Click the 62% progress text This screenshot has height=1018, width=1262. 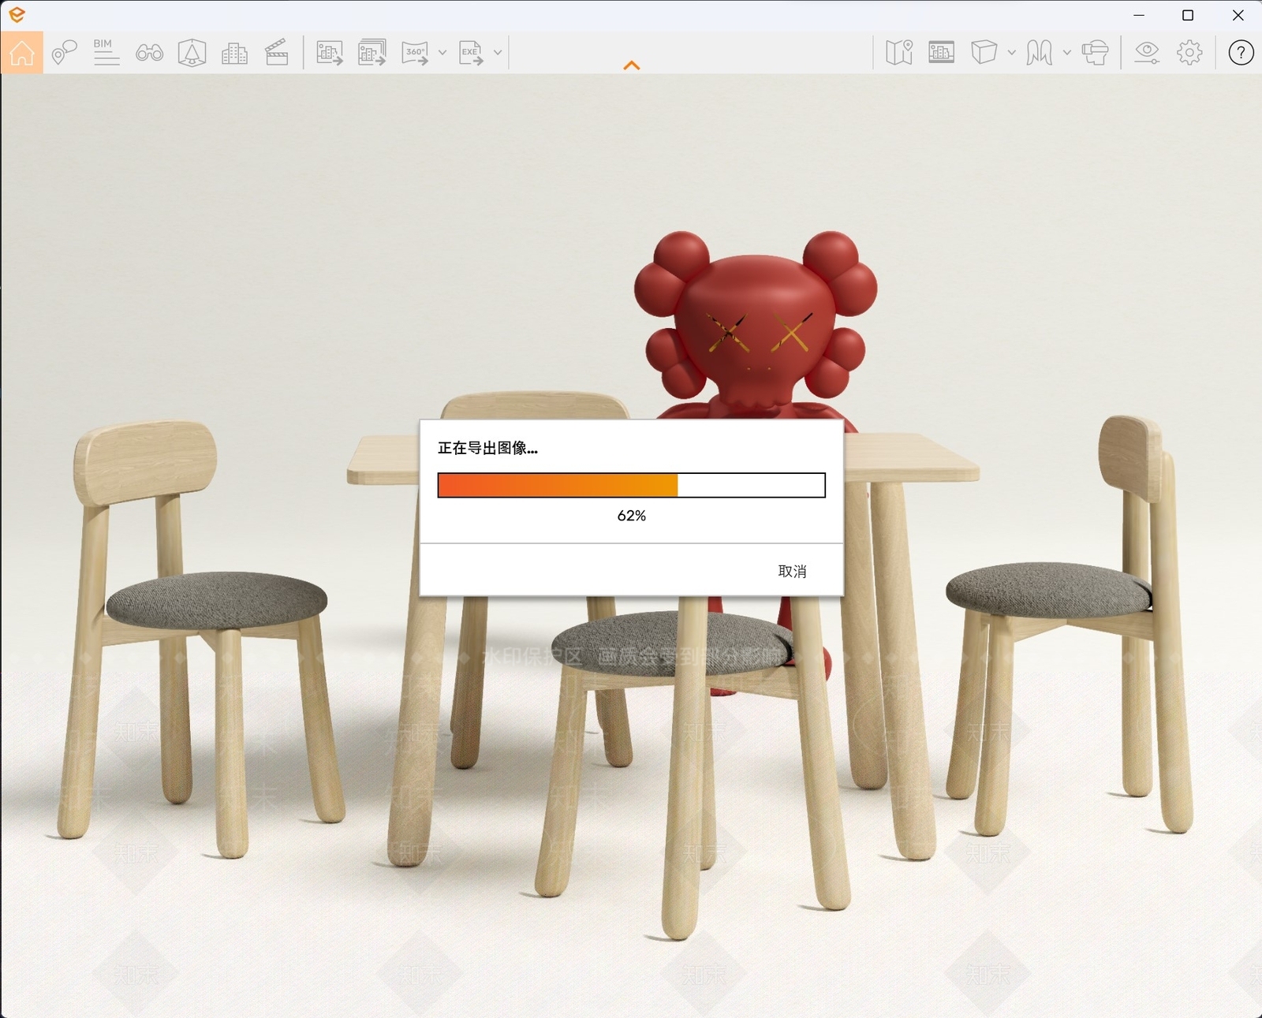point(632,516)
